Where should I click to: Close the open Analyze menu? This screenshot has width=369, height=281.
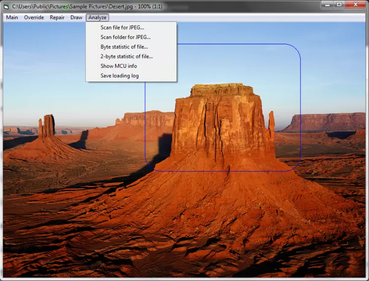click(97, 17)
